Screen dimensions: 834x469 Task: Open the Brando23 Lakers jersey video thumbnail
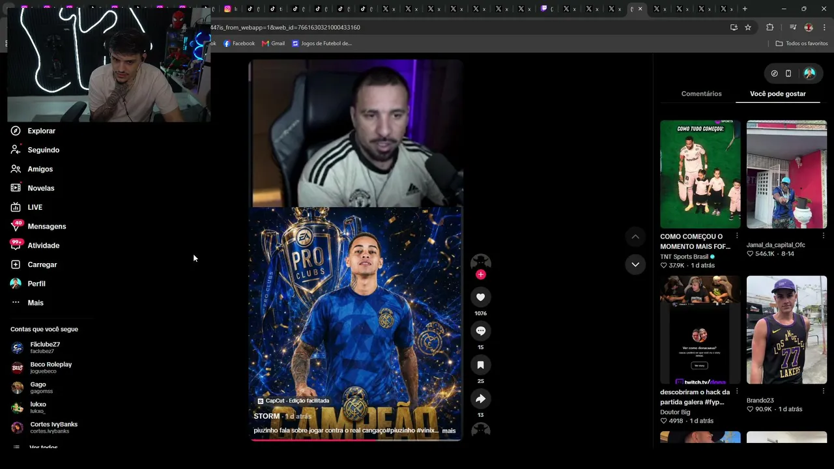786,330
